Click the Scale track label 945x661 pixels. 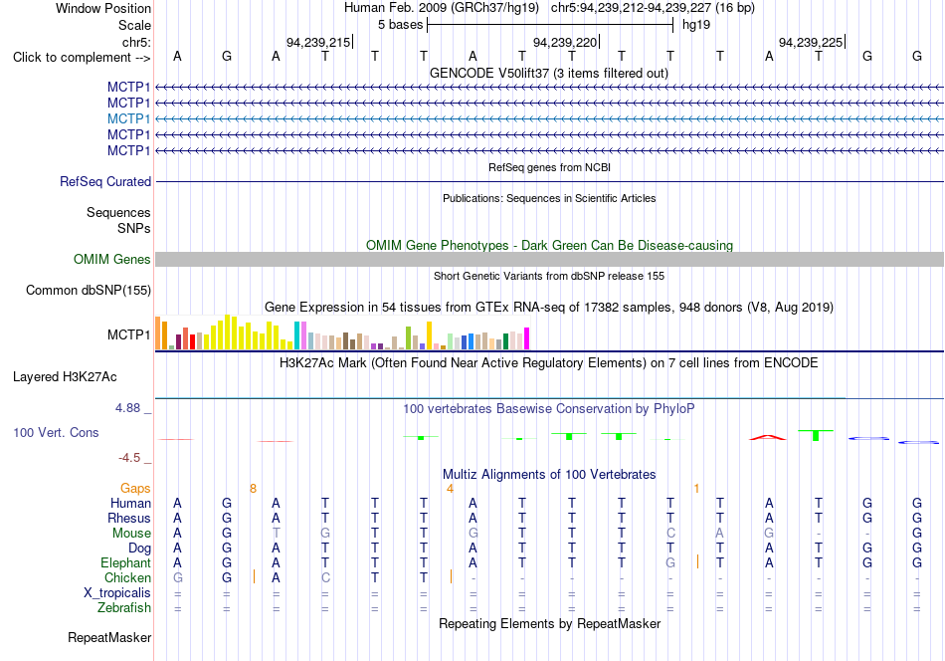click(134, 25)
